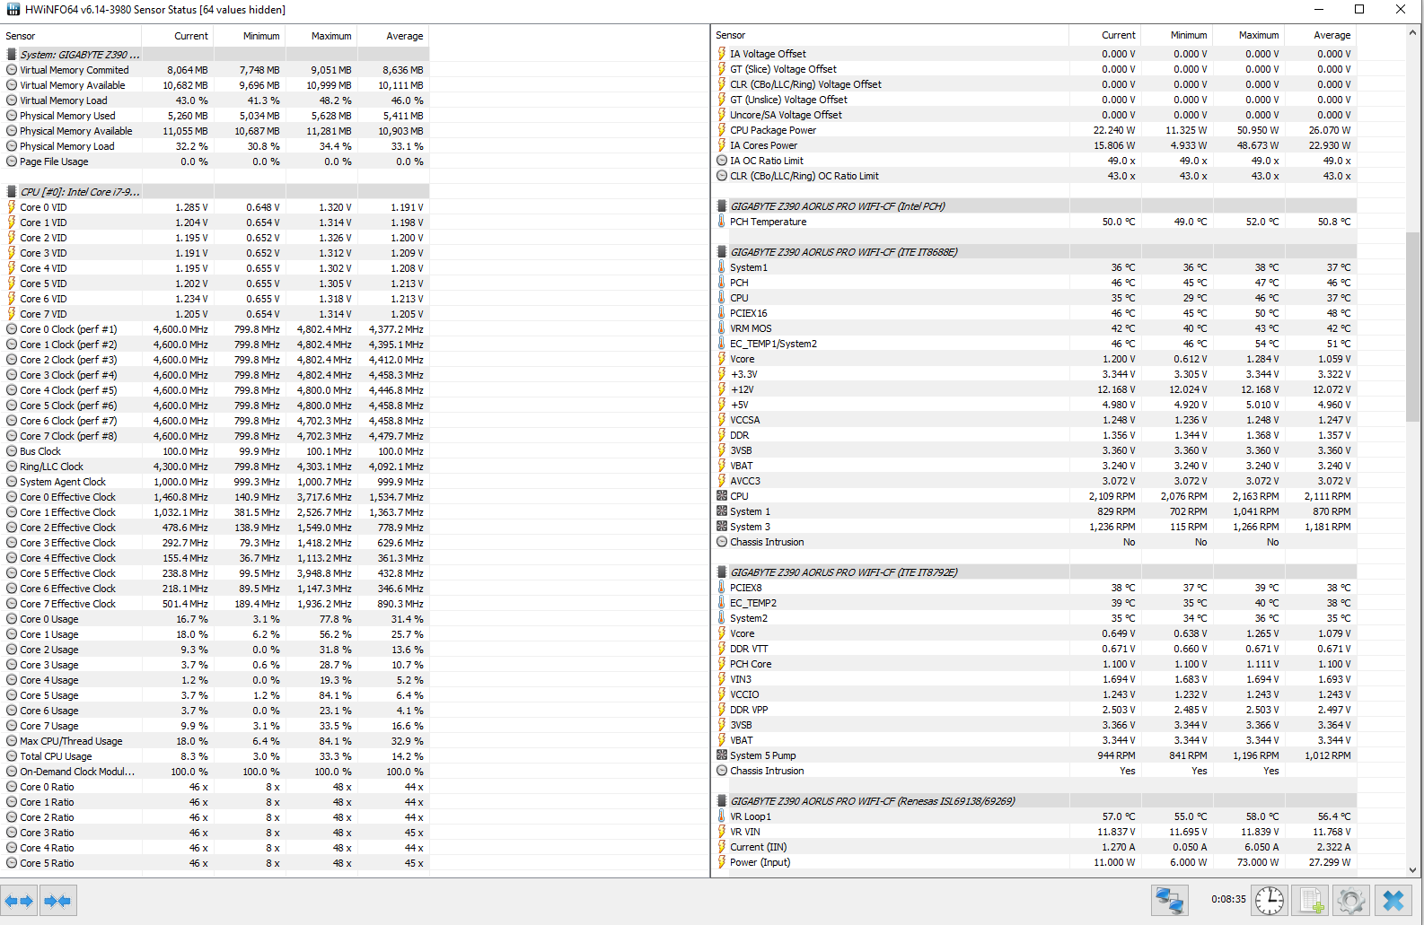Select the PCIEX16 temperature row
1424x925 pixels.
click(x=1033, y=313)
